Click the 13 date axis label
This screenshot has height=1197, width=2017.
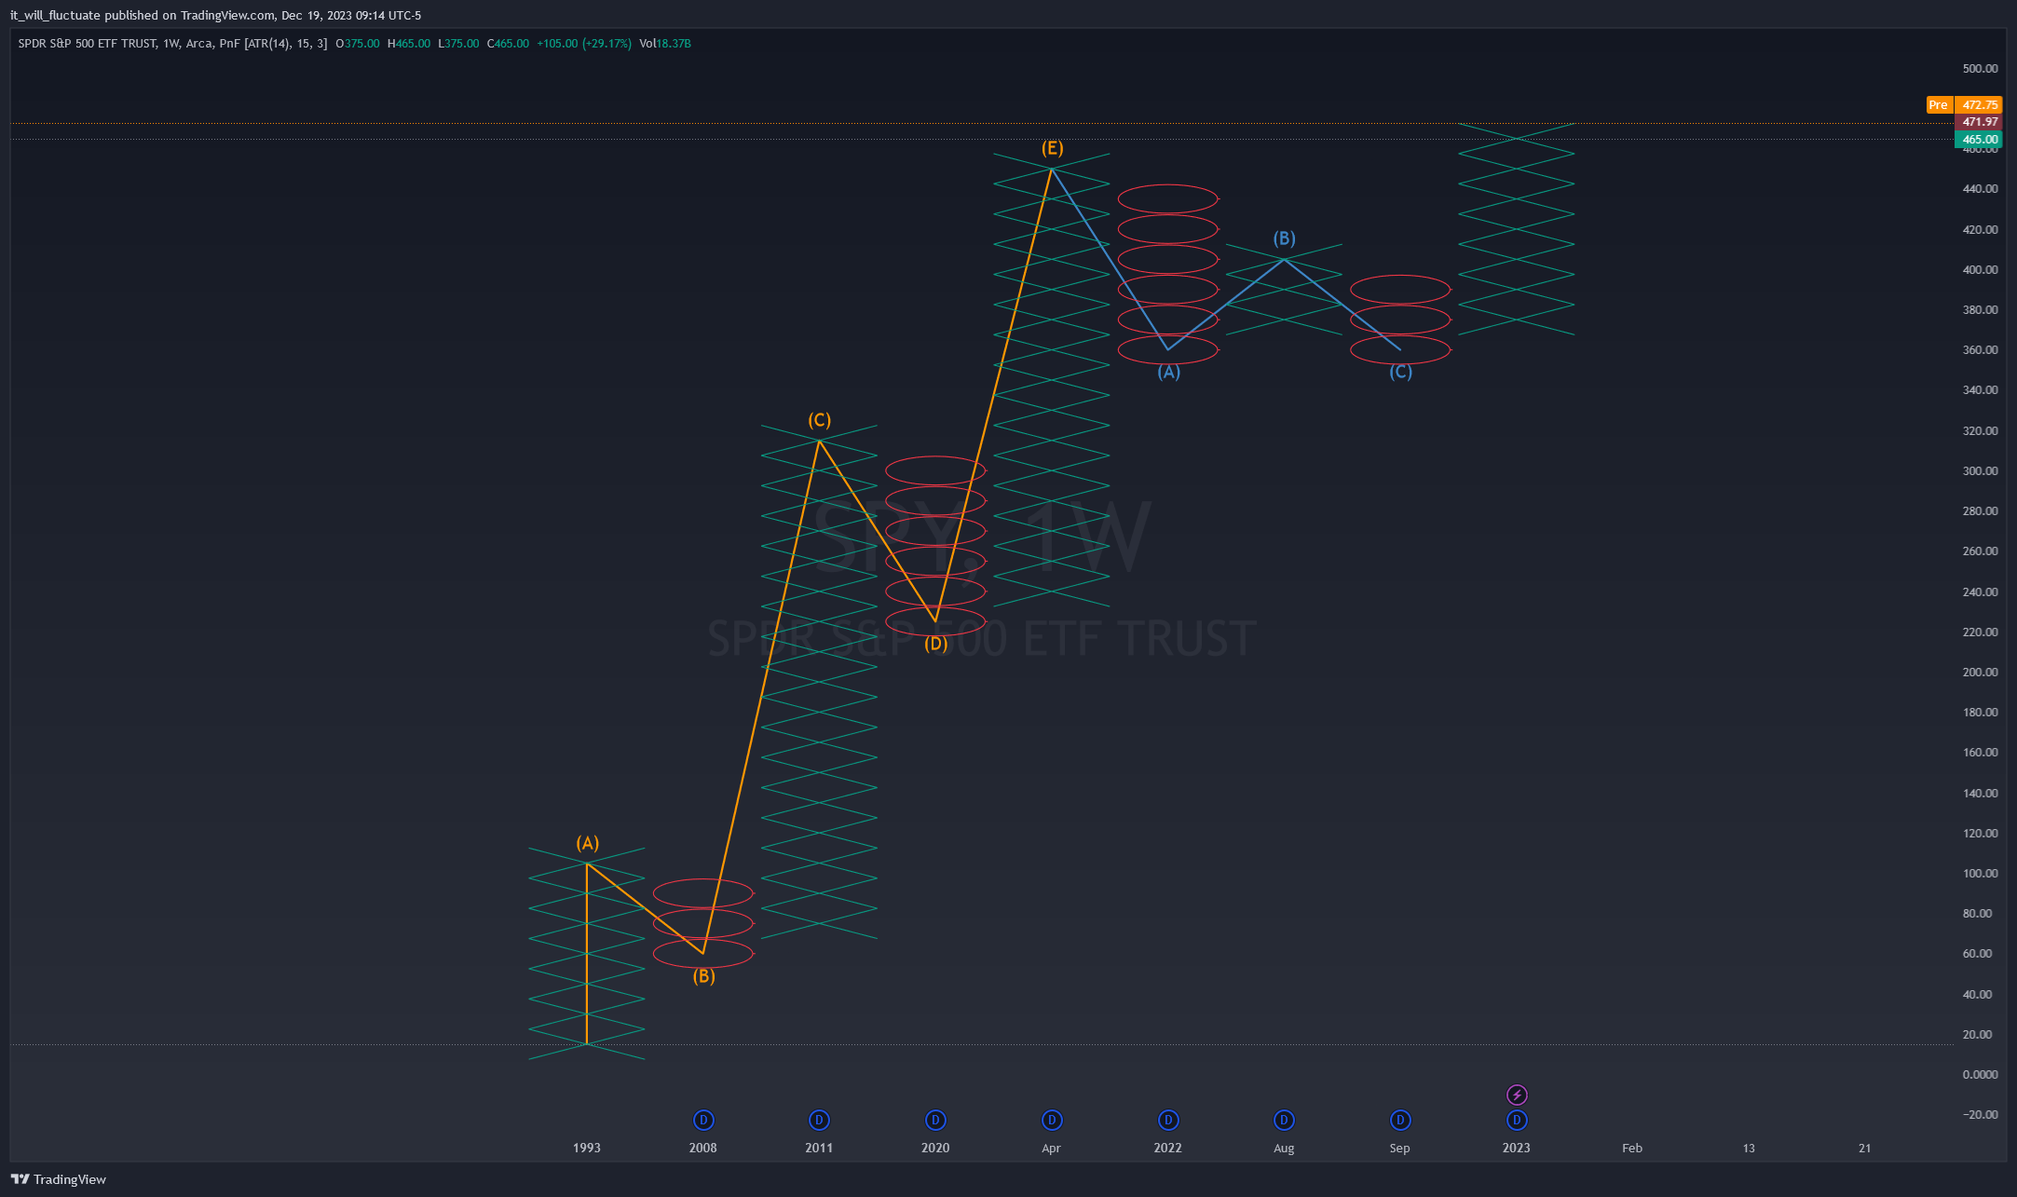[x=1749, y=1148]
